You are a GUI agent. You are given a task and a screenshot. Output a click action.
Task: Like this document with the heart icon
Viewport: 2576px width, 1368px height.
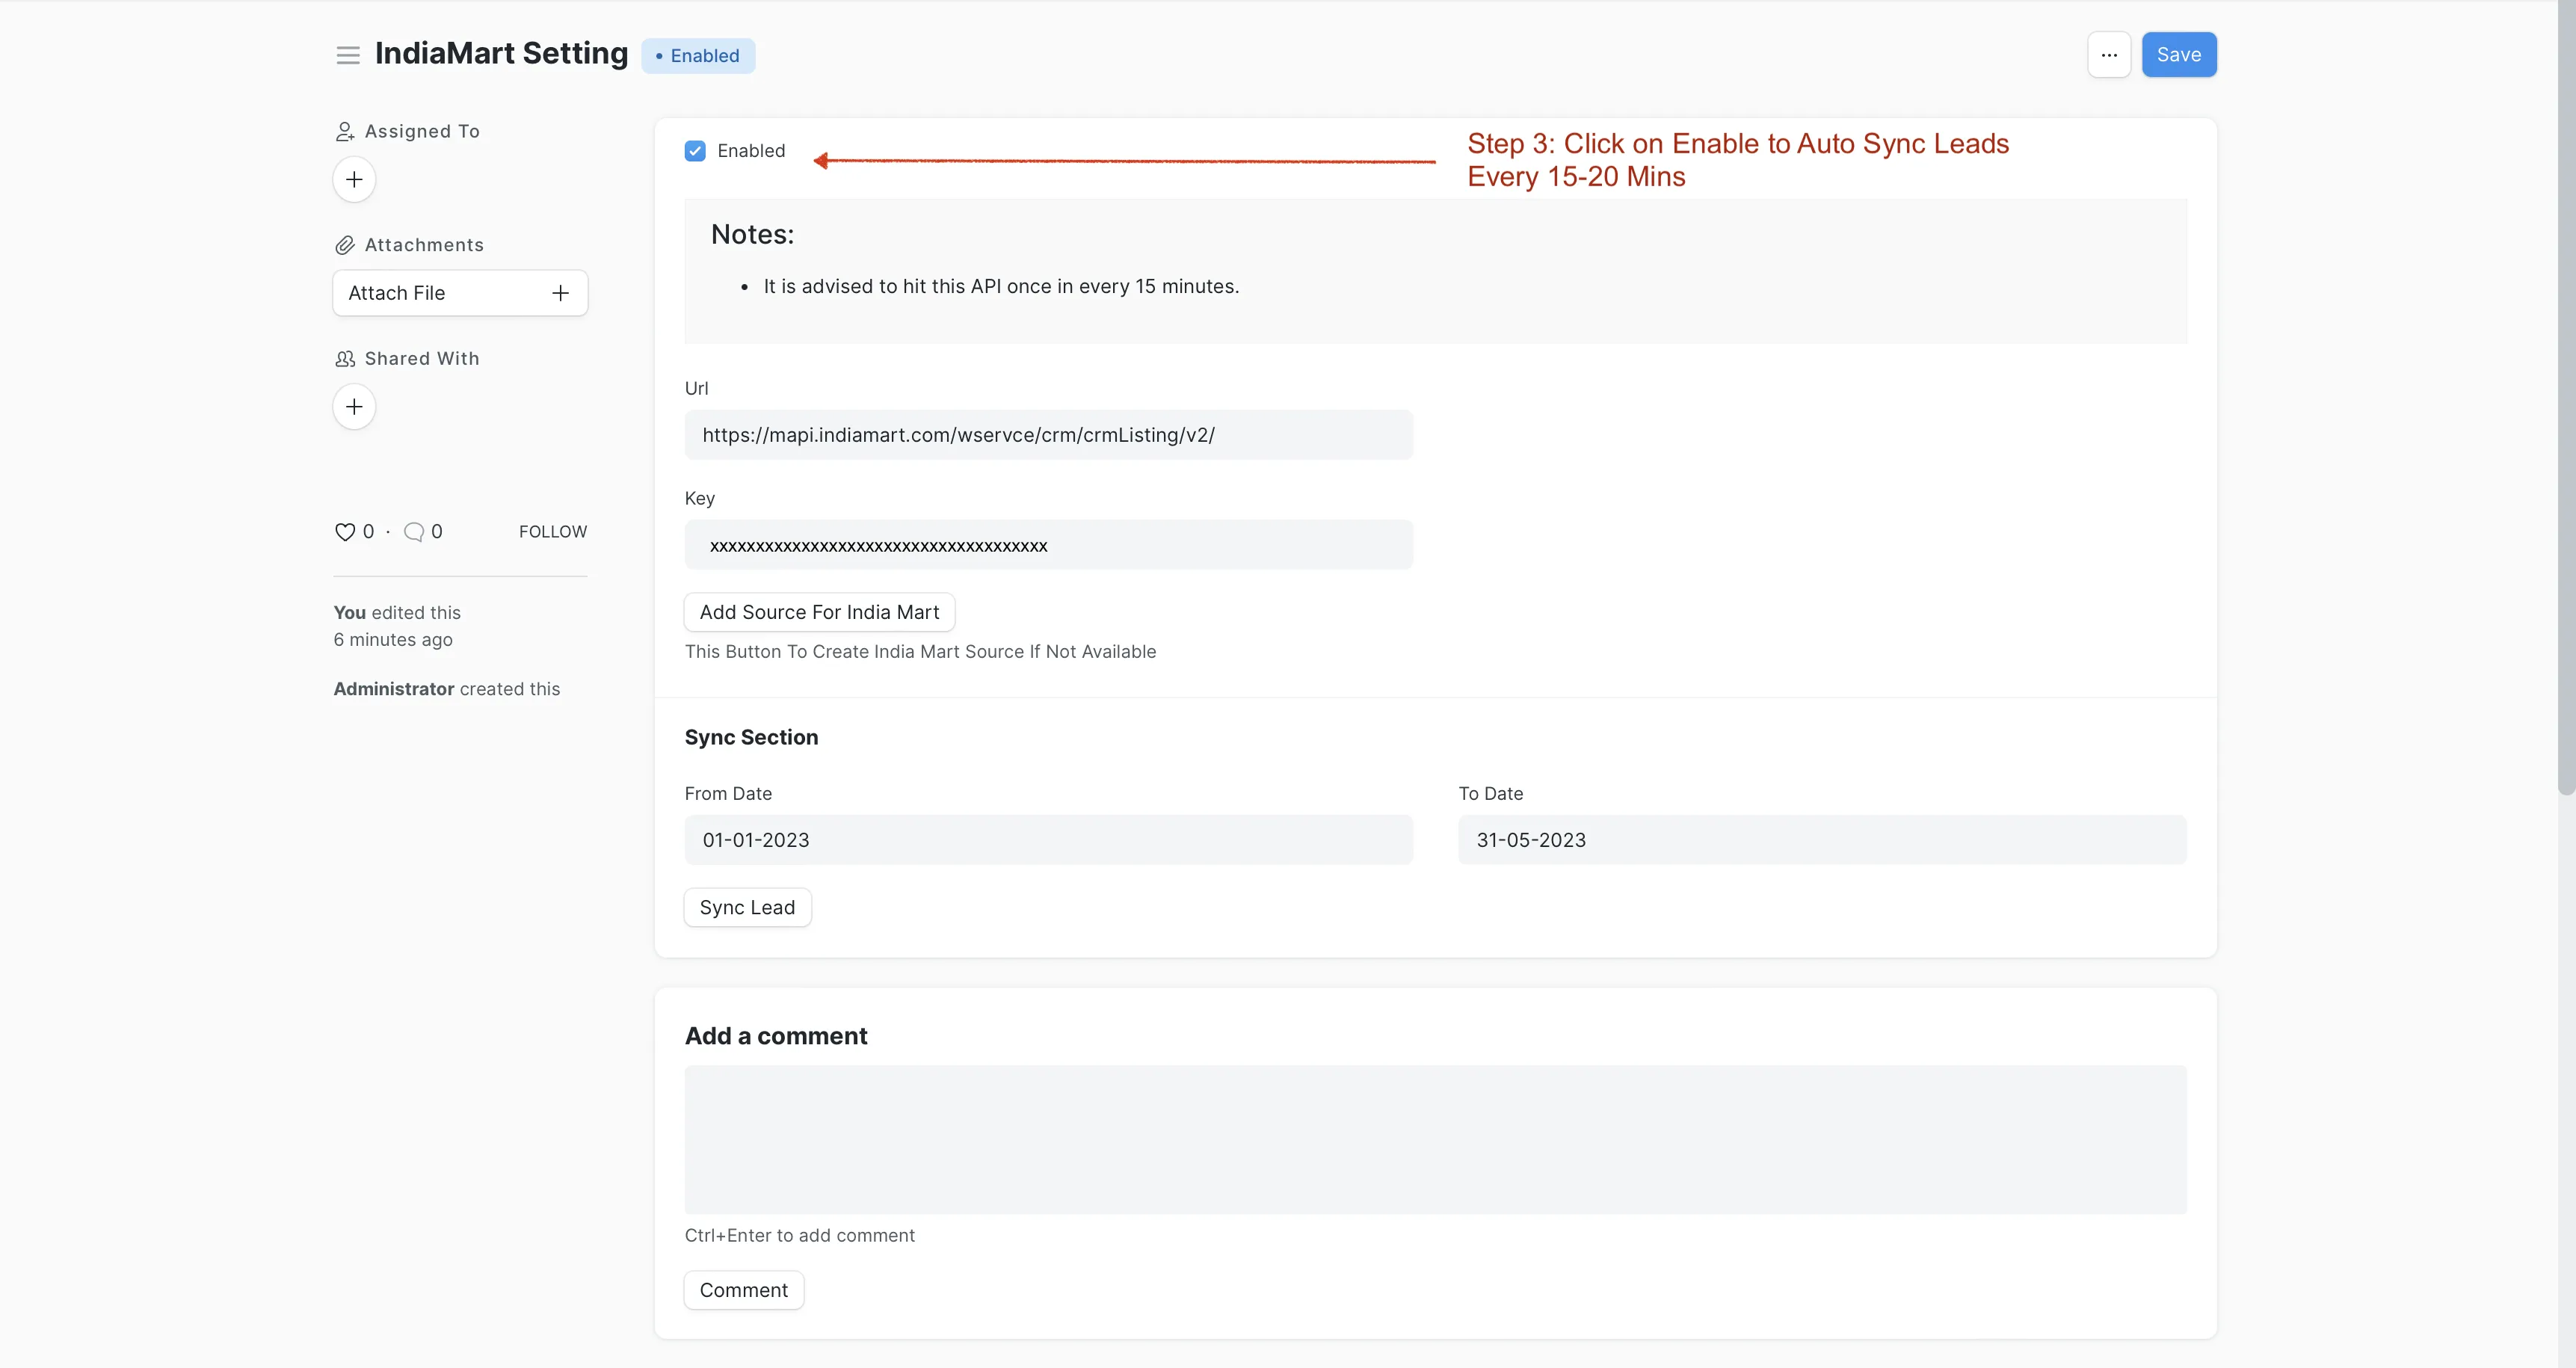pyautogui.click(x=345, y=532)
